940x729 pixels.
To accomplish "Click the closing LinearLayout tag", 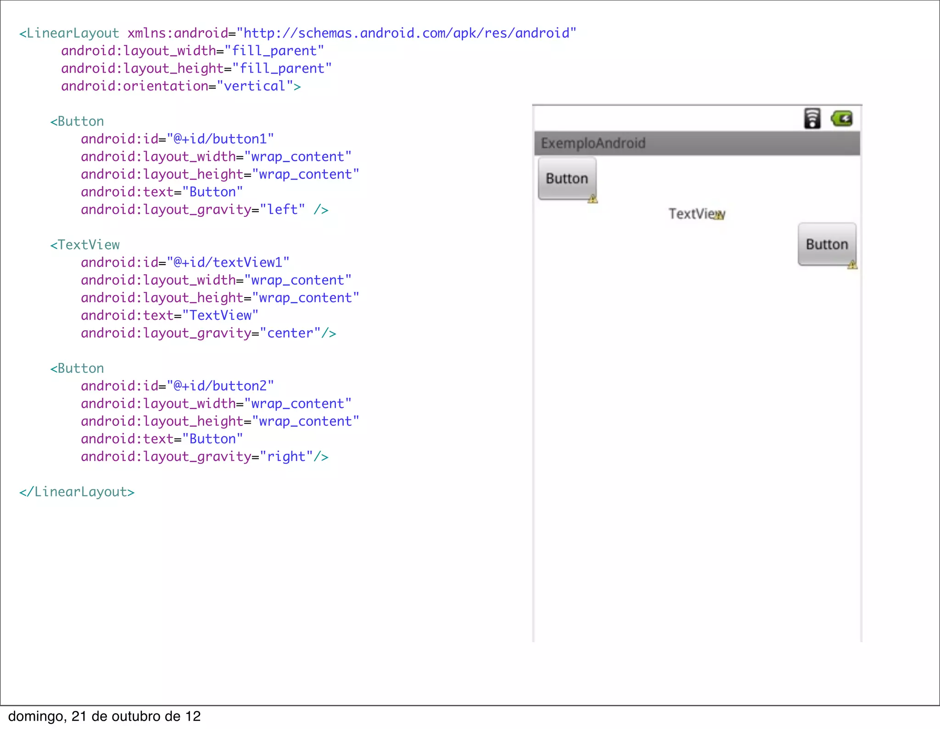I will tap(77, 492).
